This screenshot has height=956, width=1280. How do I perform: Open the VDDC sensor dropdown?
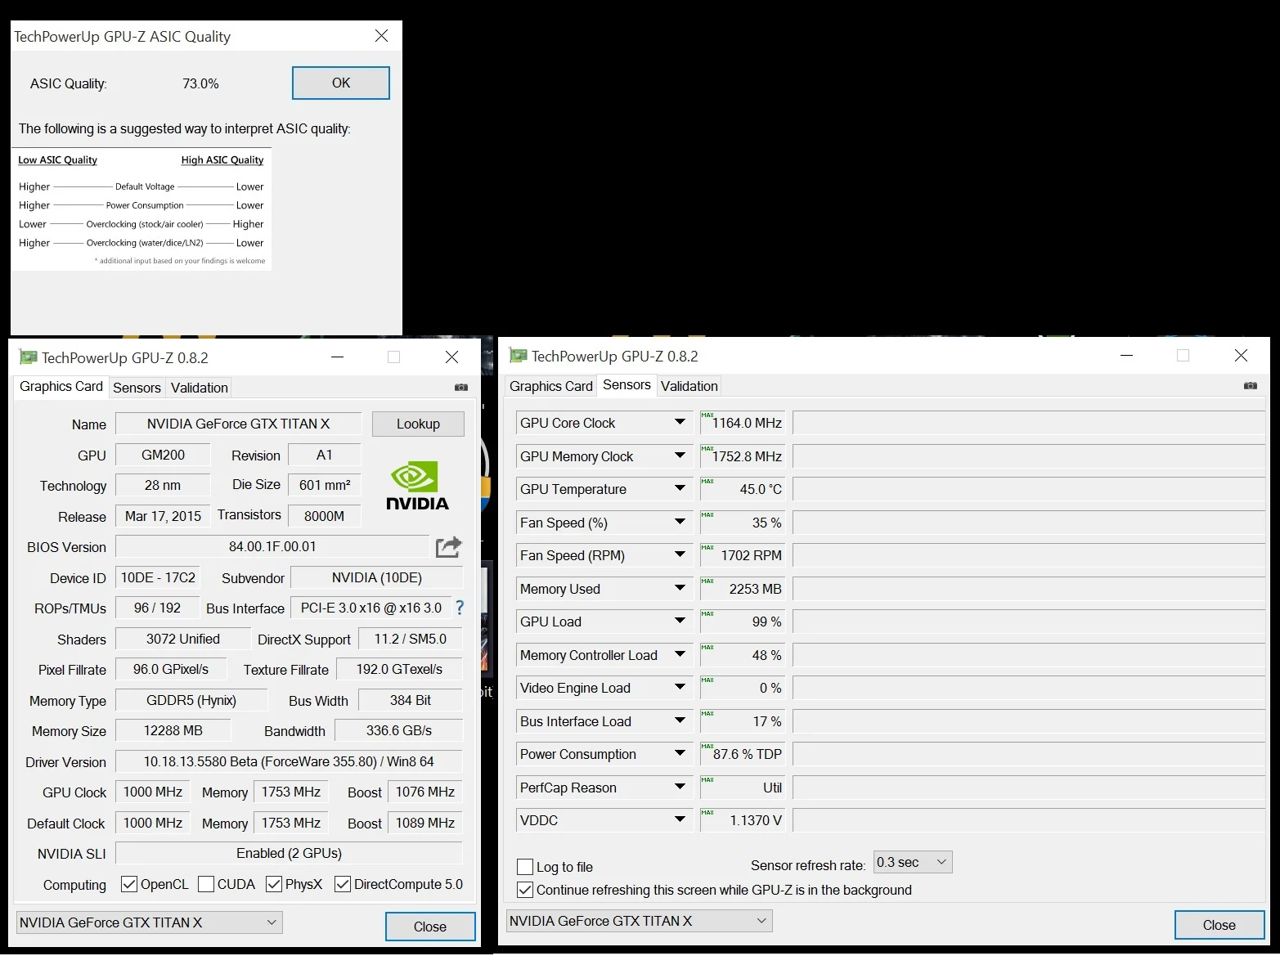(680, 819)
